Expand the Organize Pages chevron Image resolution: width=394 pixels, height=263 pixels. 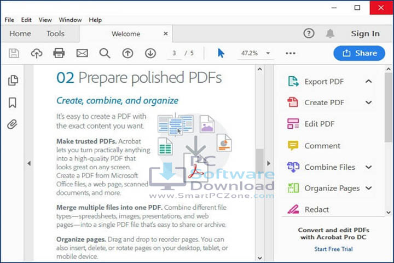[369, 188]
